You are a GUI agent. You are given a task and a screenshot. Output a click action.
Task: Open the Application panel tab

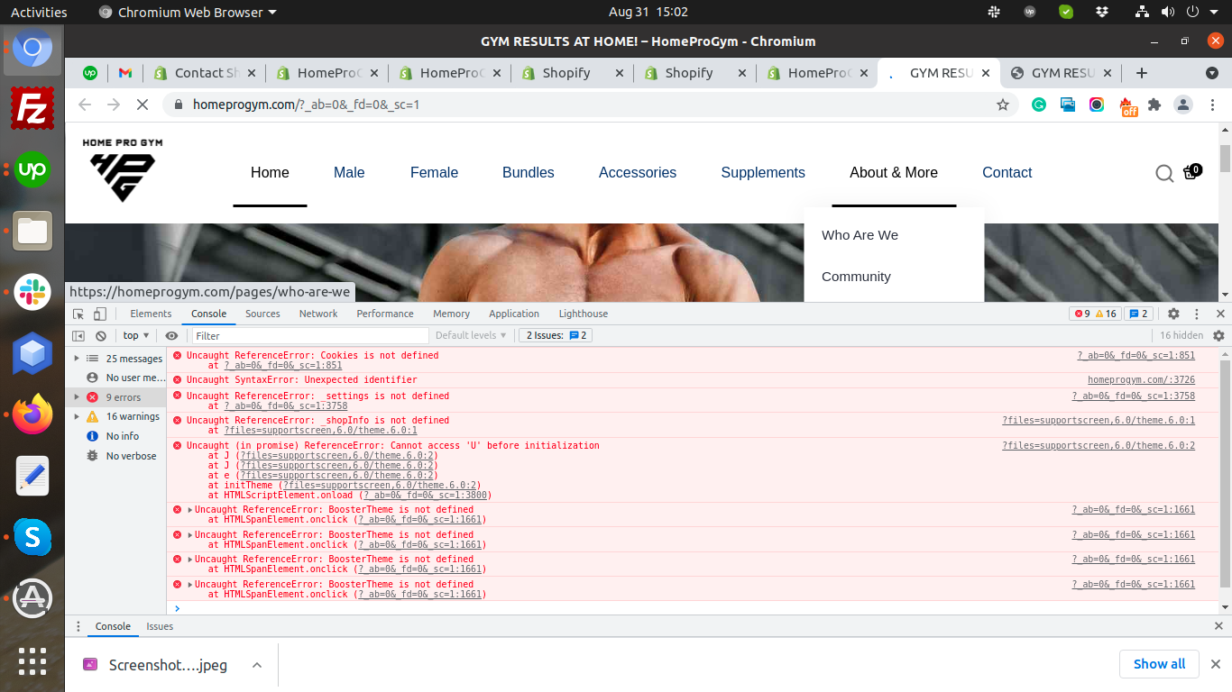click(x=514, y=314)
